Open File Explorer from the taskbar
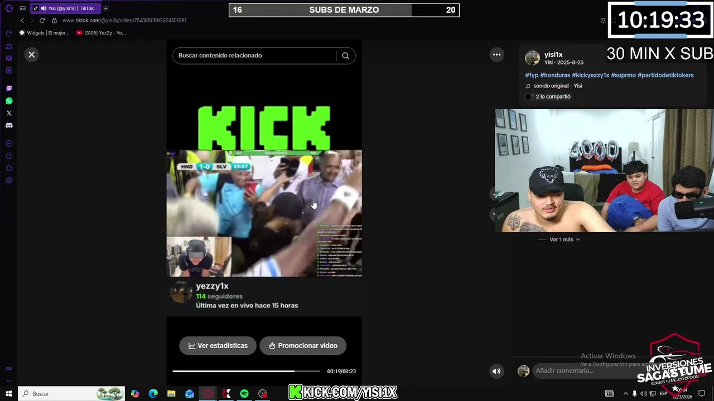Screen dimensions: 714x401 pos(171,394)
